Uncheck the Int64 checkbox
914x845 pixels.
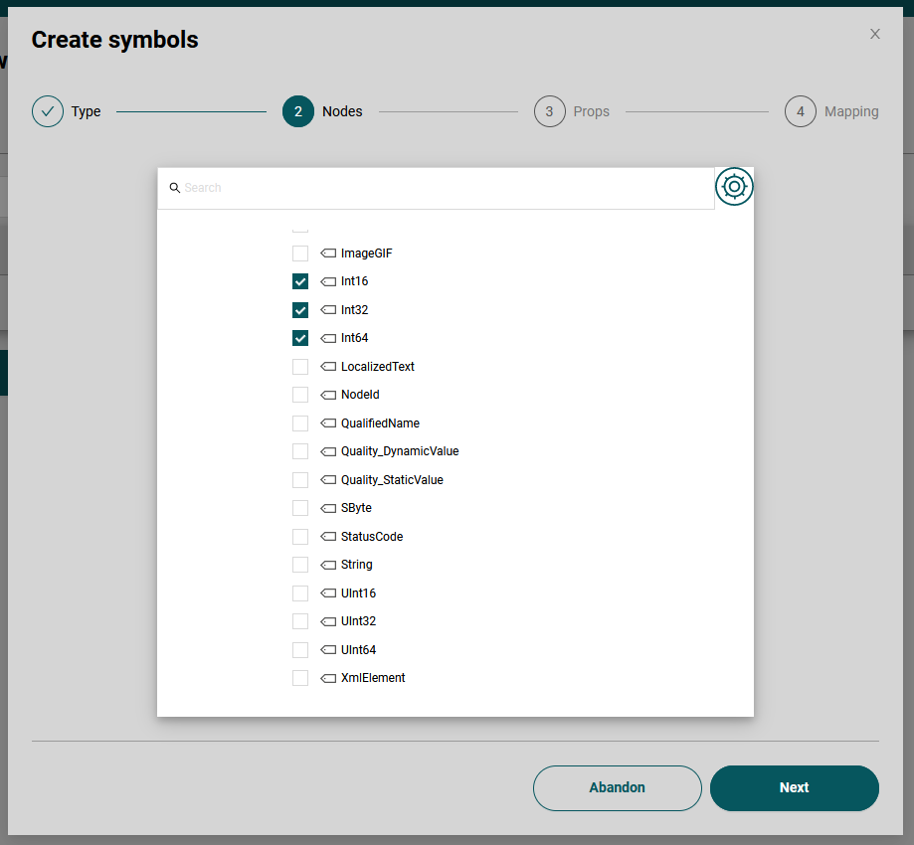pyautogui.click(x=300, y=338)
